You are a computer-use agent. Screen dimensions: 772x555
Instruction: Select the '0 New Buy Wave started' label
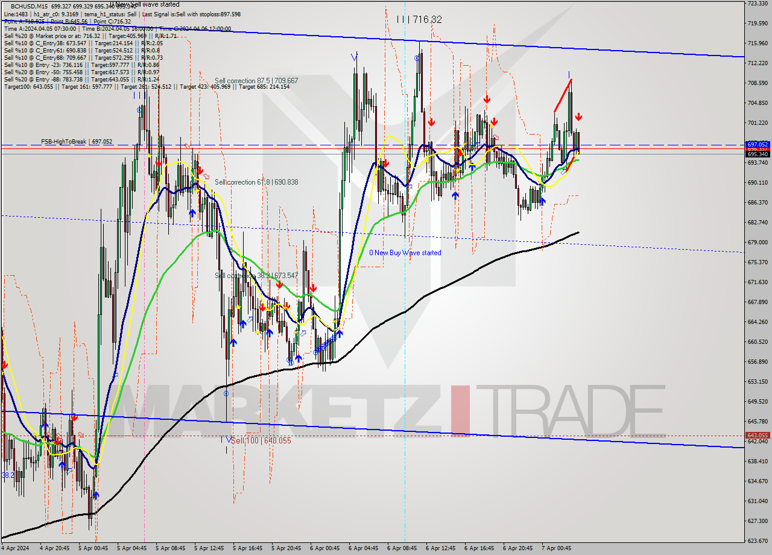[x=405, y=253]
